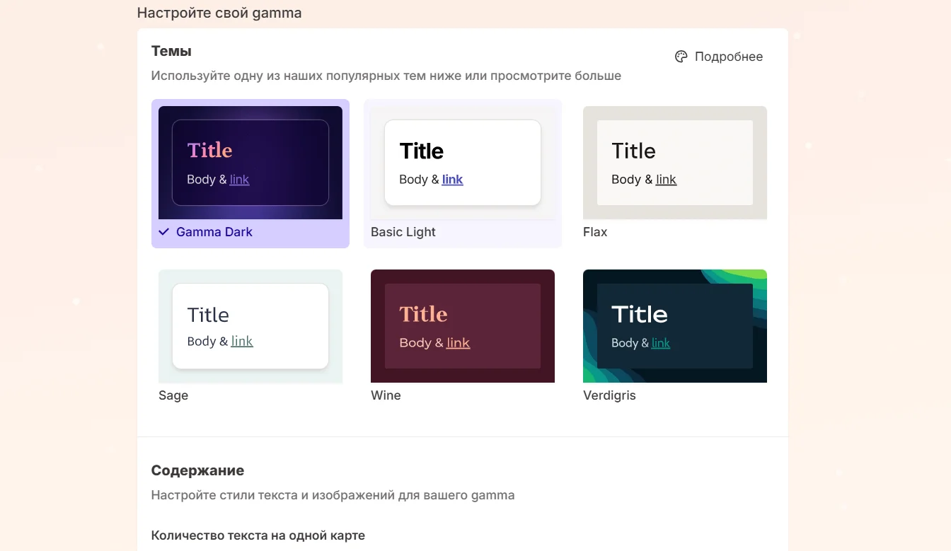The height and width of the screenshot is (551, 951).
Task: Click the Verdigris theme name label
Action: tap(609, 395)
